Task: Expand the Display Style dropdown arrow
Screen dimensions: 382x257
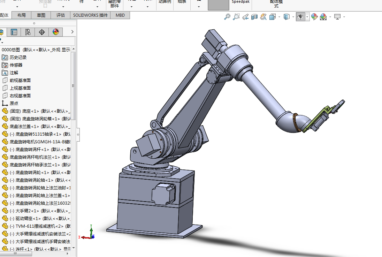Action: [293, 17]
